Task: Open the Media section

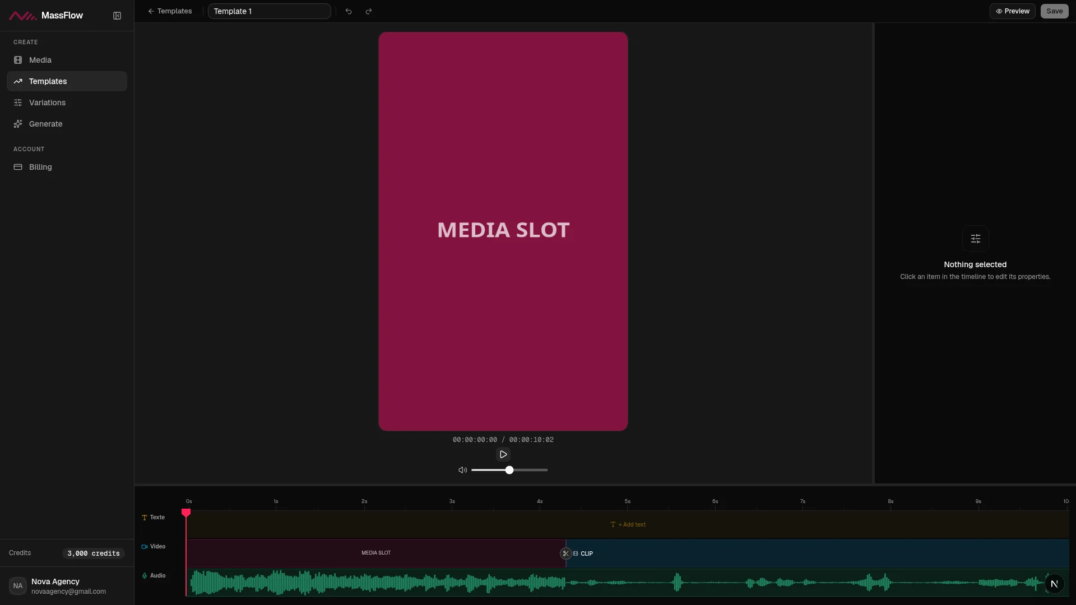Action: point(67,60)
